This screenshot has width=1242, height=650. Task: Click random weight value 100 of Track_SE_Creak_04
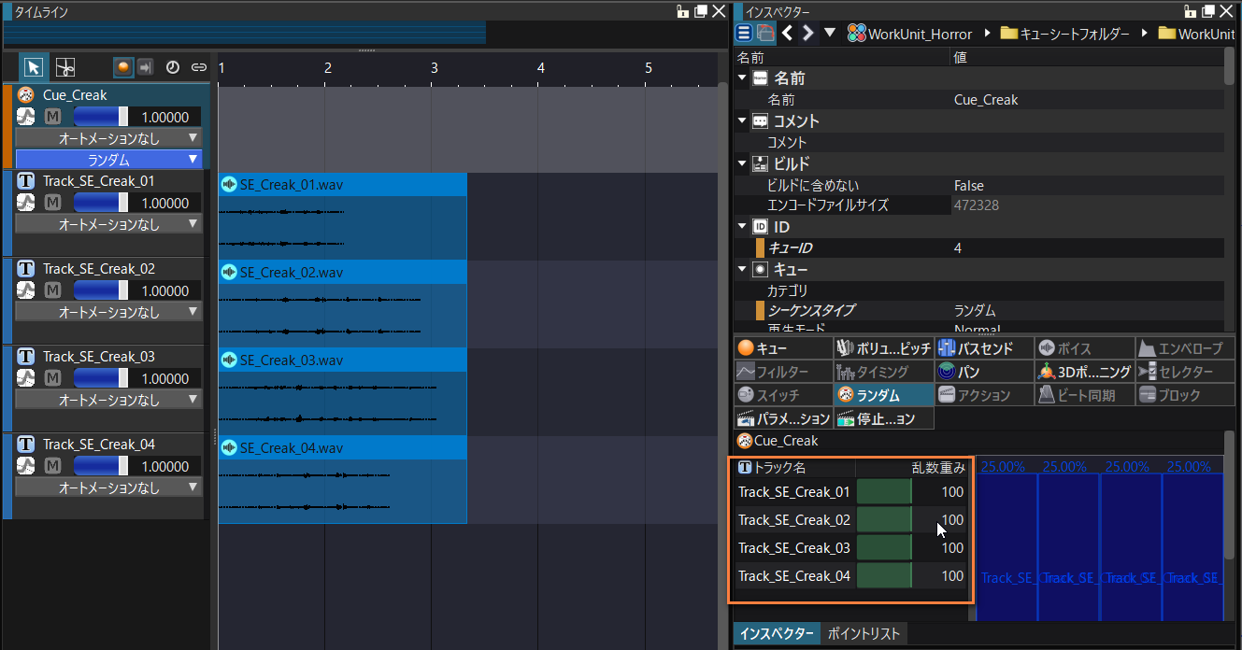click(x=952, y=576)
